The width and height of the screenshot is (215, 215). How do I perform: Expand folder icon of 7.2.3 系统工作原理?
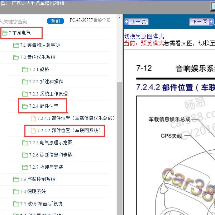tap(25, 94)
